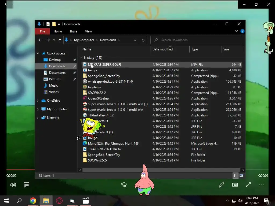Open Google Chrome from the taskbar
The height and width of the screenshot is (206, 275).
point(33,201)
